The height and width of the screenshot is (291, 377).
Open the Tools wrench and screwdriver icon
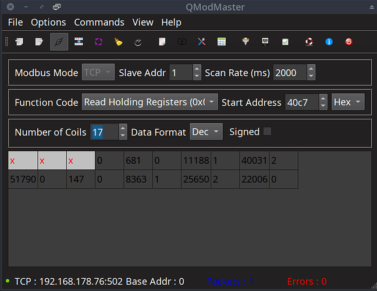click(202, 42)
